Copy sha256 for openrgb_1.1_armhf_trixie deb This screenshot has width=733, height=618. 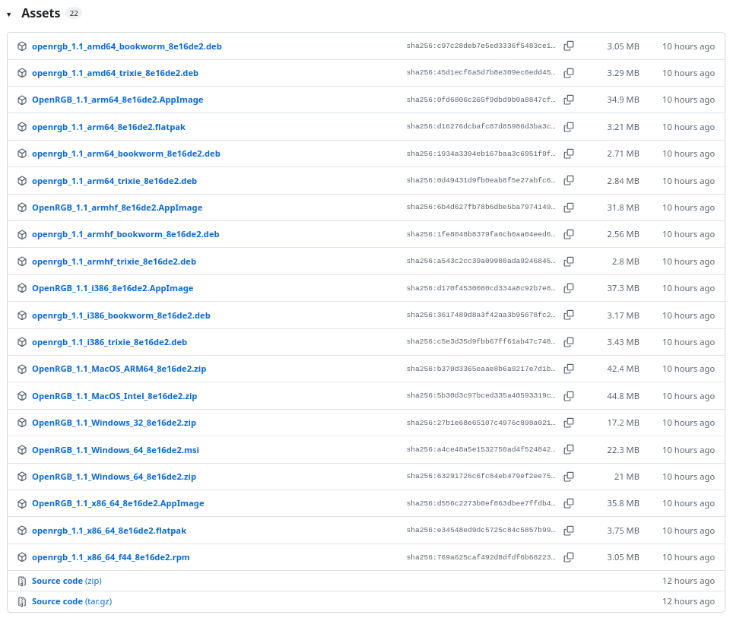(x=569, y=261)
